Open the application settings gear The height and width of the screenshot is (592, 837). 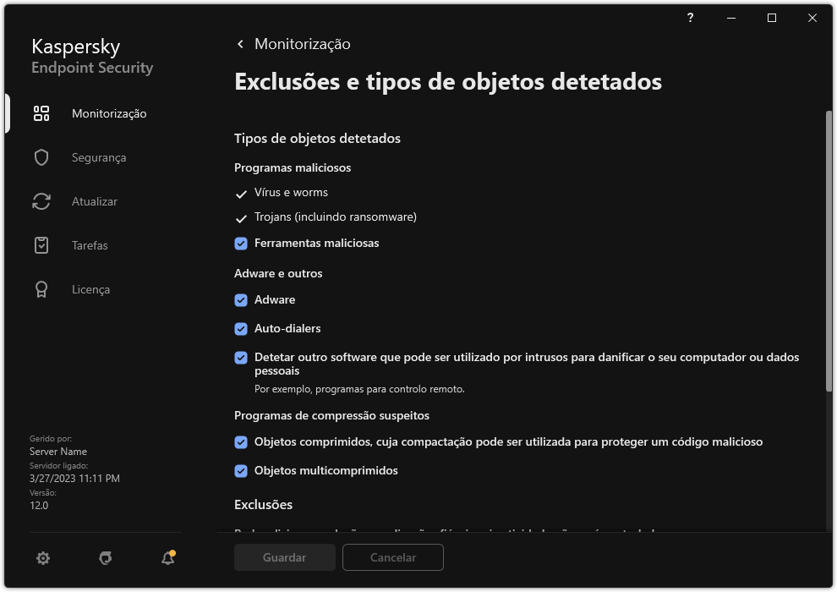pyautogui.click(x=42, y=558)
